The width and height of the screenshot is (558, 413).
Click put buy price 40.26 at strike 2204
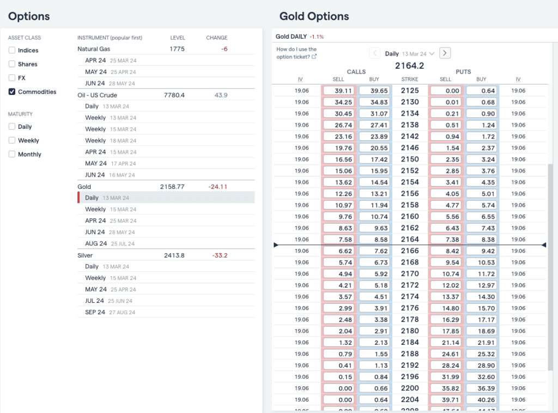(x=482, y=400)
